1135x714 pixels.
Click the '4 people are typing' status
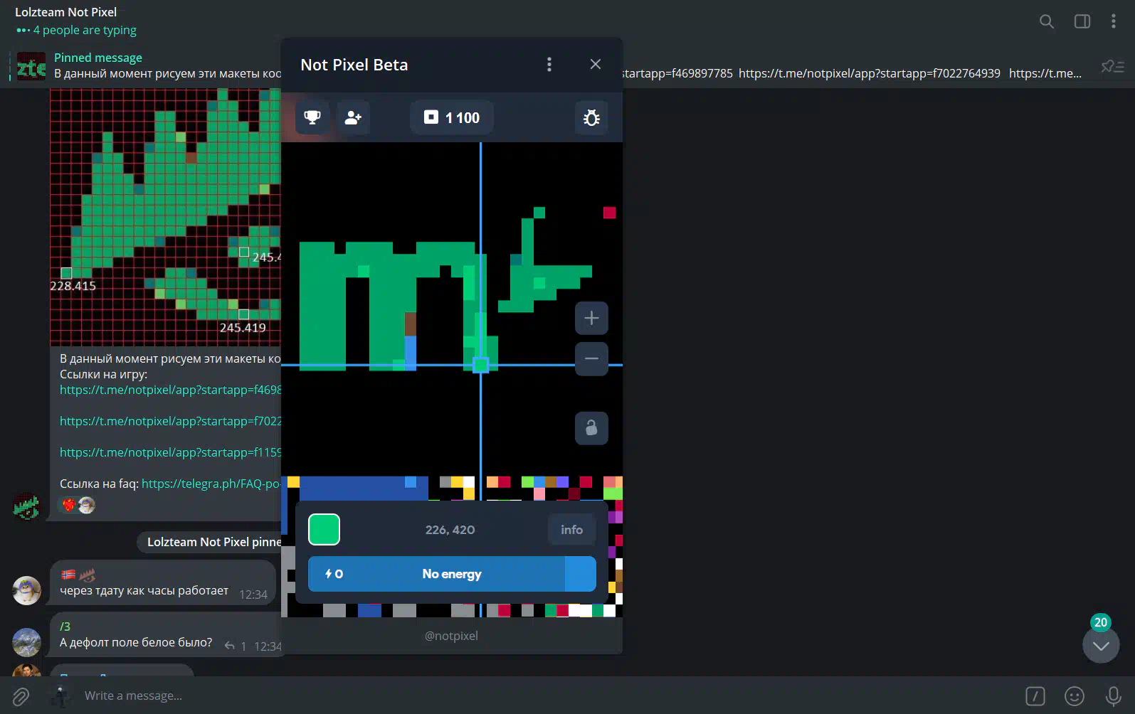click(85, 30)
